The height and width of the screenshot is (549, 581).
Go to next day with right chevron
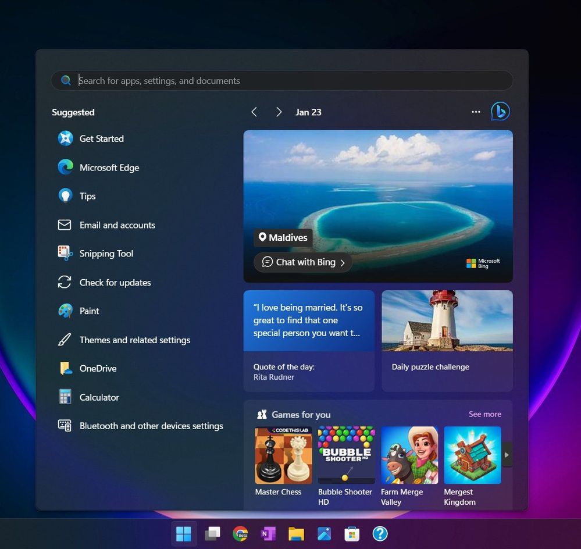coord(279,112)
